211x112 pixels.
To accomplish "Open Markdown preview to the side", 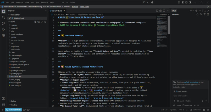I will point(157,11).
